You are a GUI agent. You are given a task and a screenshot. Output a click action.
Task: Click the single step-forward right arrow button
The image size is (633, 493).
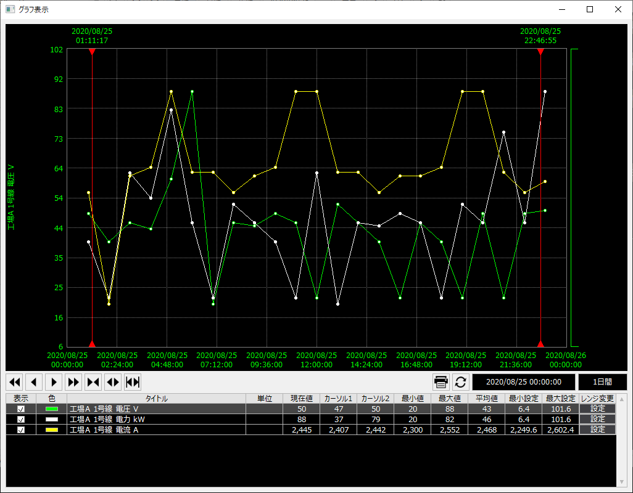[54, 382]
